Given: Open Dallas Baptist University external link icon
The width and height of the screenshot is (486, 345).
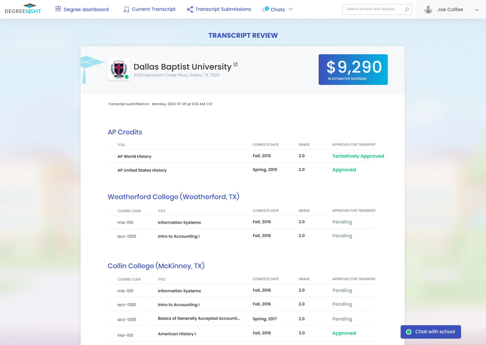Looking at the screenshot, I should (x=235, y=64).
